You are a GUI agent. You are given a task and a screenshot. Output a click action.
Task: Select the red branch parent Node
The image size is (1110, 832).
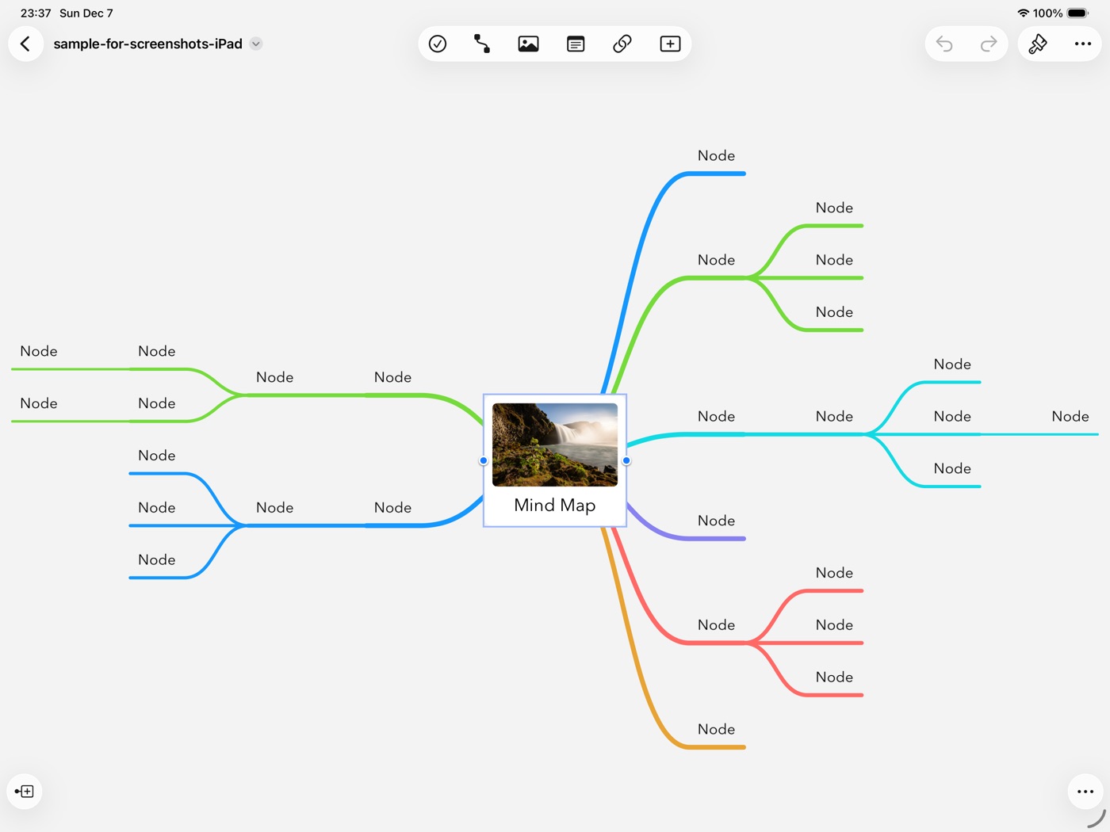716,625
